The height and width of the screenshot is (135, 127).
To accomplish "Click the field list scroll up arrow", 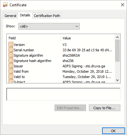I will [117, 37].
